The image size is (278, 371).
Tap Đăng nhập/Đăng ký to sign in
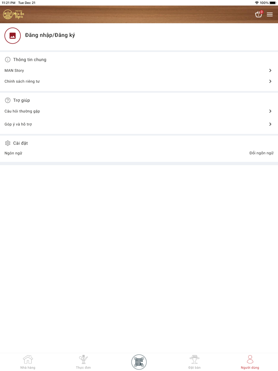tap(50, 35)
